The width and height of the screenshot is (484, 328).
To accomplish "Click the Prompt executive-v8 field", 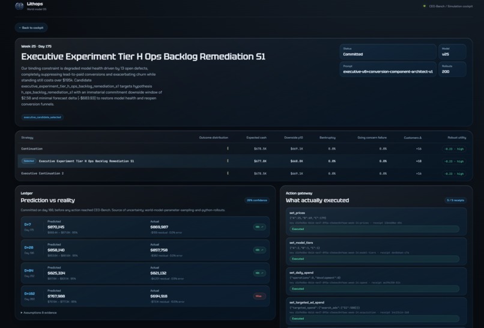I will [x=388, y=69].
